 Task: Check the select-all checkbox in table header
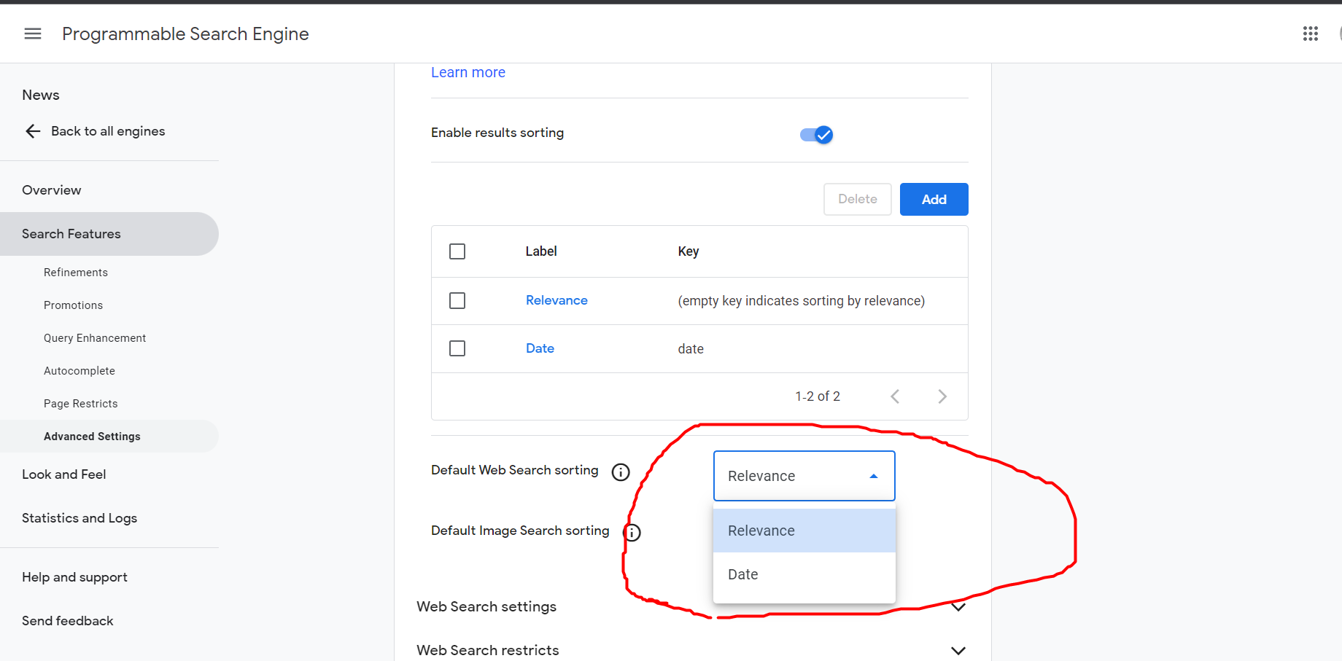(457, 251)
